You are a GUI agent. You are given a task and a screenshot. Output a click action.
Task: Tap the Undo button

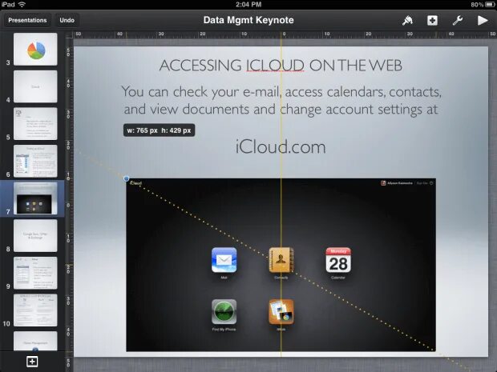click(67, 20)
